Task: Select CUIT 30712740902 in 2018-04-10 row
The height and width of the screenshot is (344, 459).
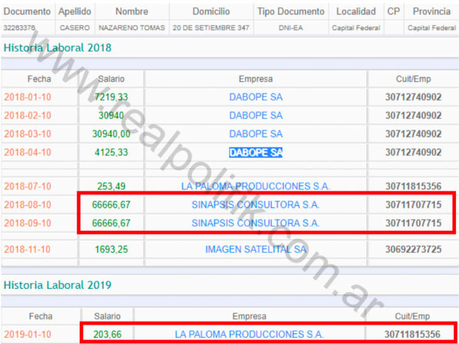Action: point(413,153)
